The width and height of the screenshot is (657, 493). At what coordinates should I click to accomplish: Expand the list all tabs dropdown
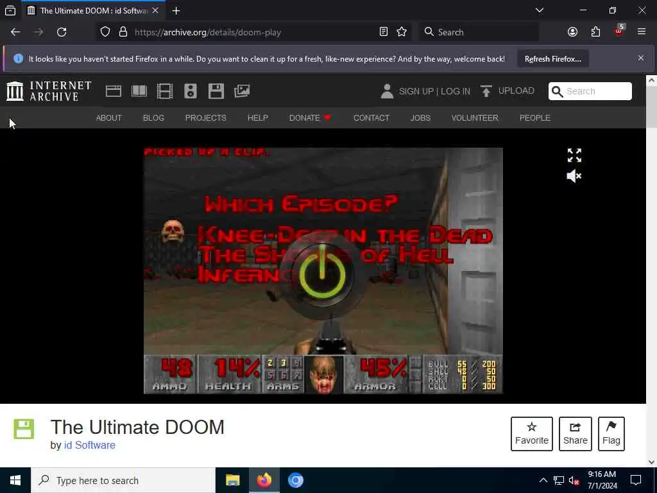pos(540,10)
